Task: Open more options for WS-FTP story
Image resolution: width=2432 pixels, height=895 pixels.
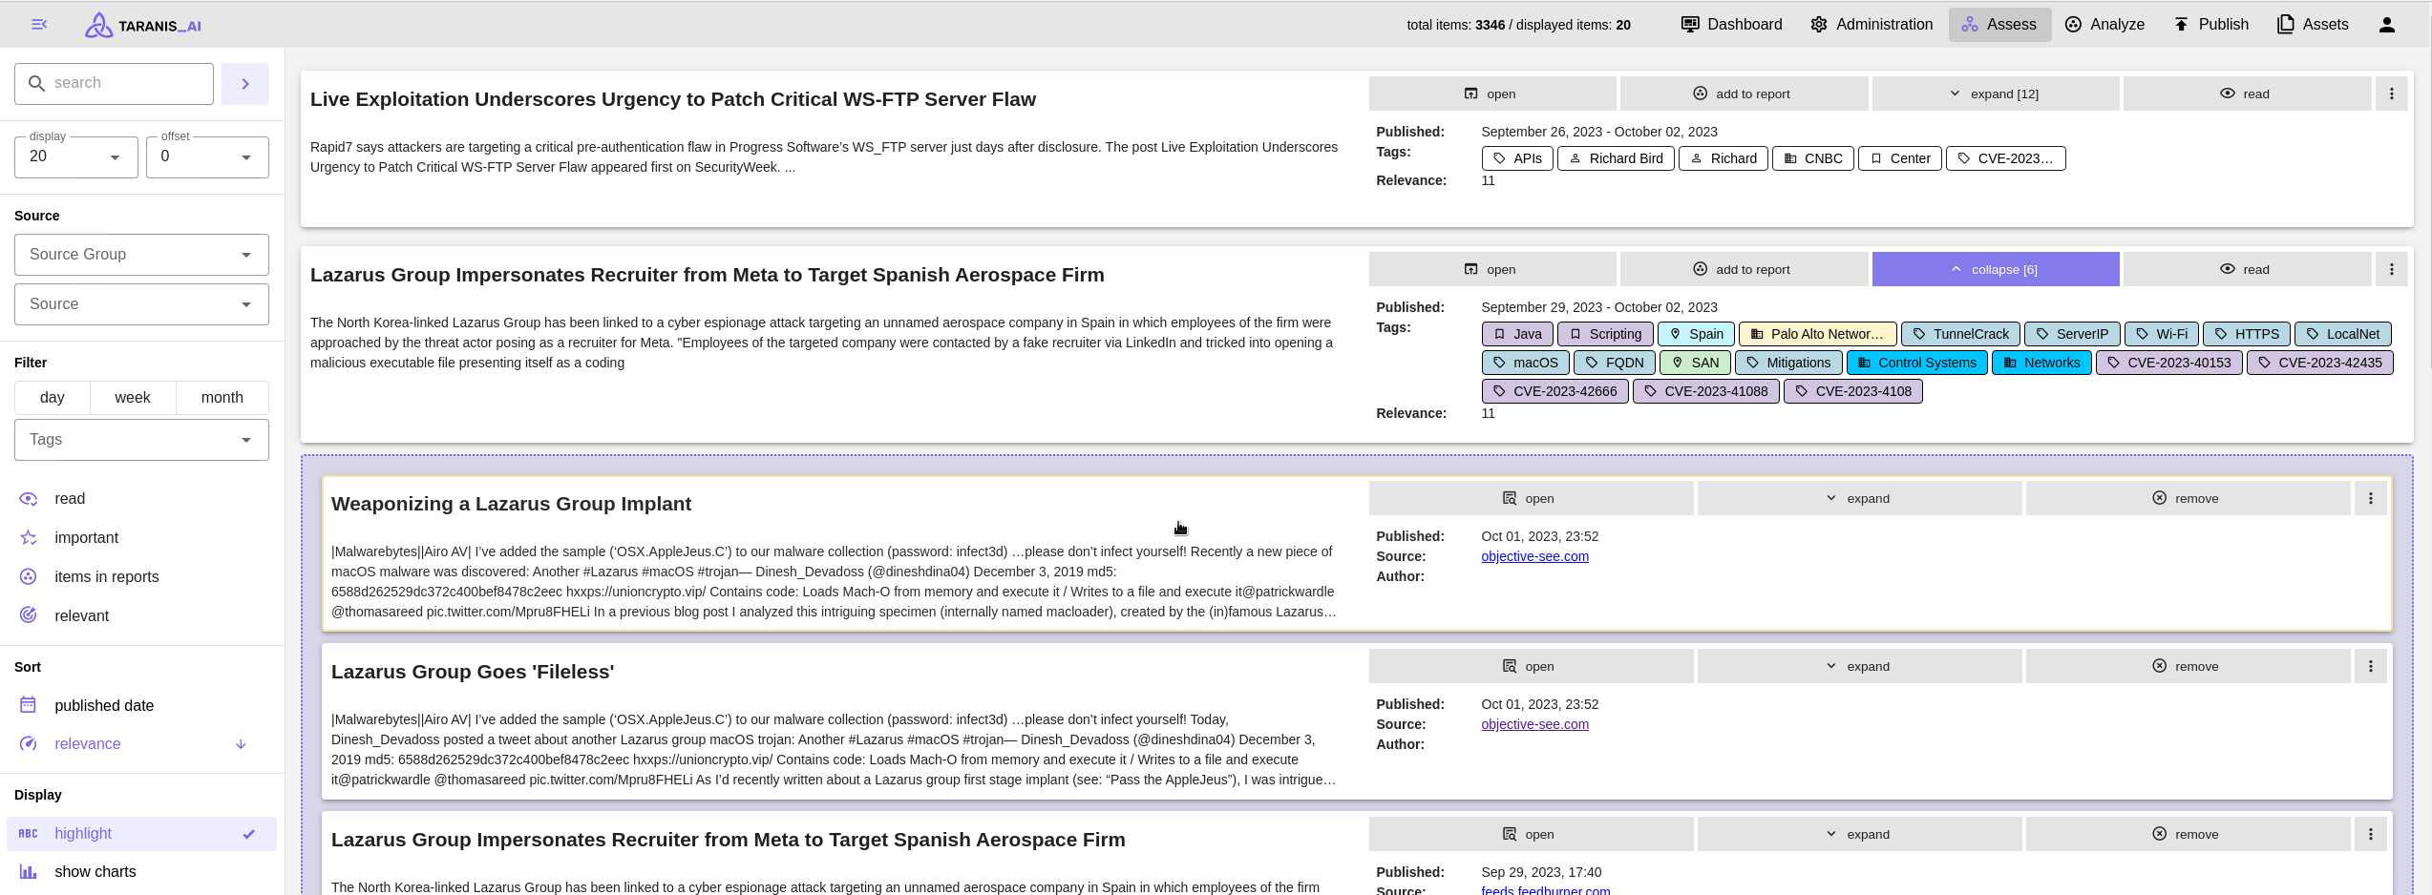Action: [2391, 94]
